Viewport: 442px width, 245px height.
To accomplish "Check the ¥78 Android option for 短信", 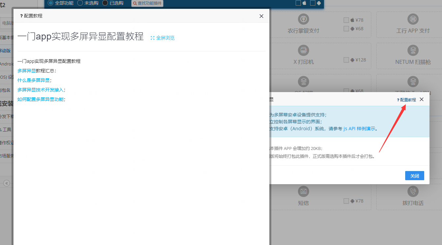I will [x=346, y=201].
